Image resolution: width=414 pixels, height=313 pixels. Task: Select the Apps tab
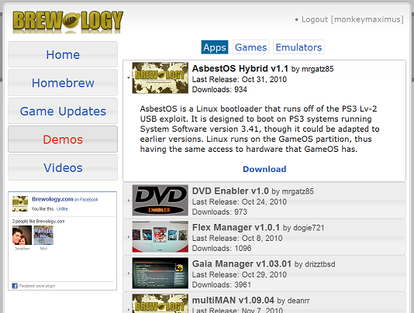[215, 47]
